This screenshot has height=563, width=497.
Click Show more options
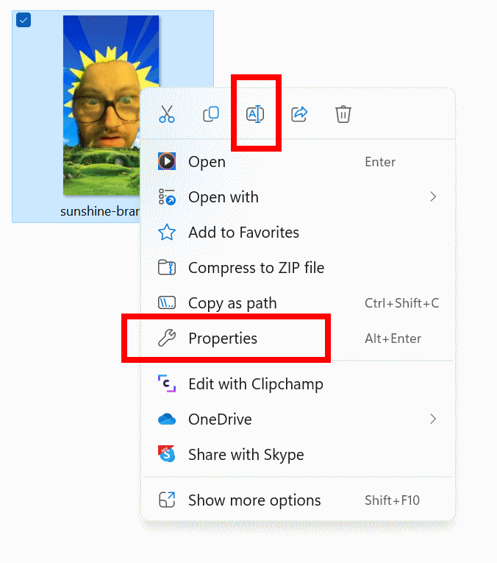pyautogui.click(x=298, y=500)
